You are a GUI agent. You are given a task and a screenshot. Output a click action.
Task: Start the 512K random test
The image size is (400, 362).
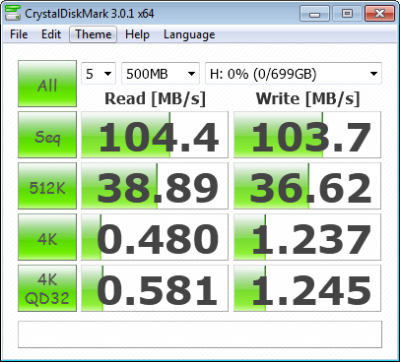pos(47,186)
